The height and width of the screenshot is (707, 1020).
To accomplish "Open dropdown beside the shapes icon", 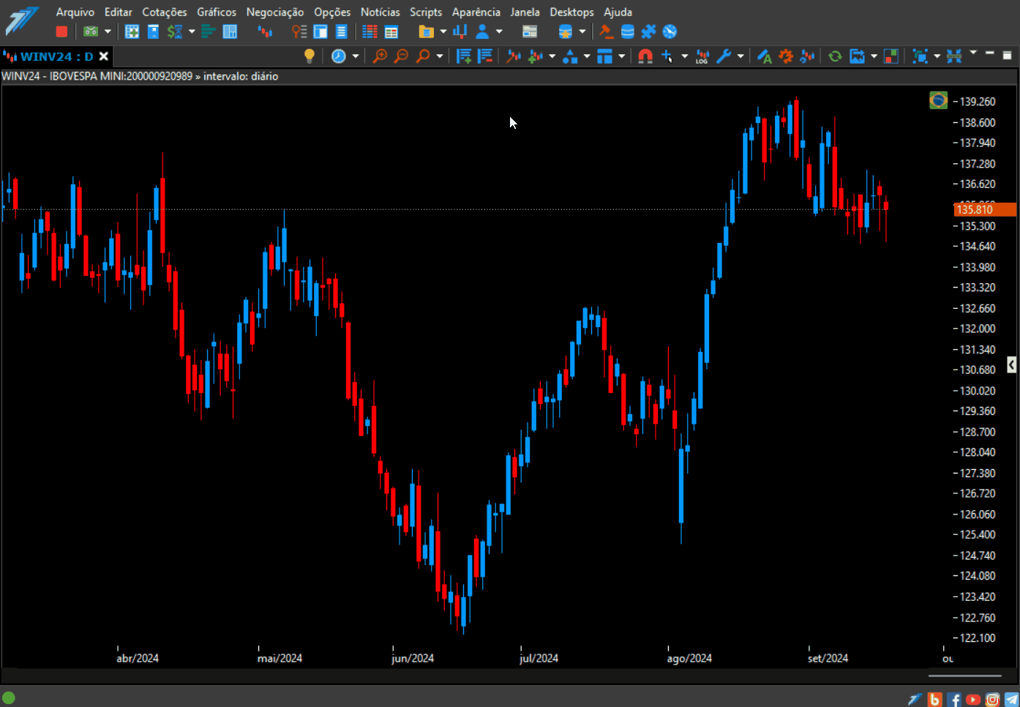I will [x=587, y=56].
